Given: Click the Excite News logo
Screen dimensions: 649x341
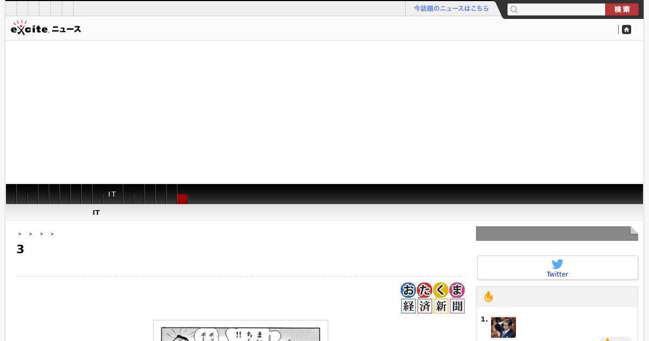Looking at the screenshot, I should pyautogui.click(x=46, y=28).
